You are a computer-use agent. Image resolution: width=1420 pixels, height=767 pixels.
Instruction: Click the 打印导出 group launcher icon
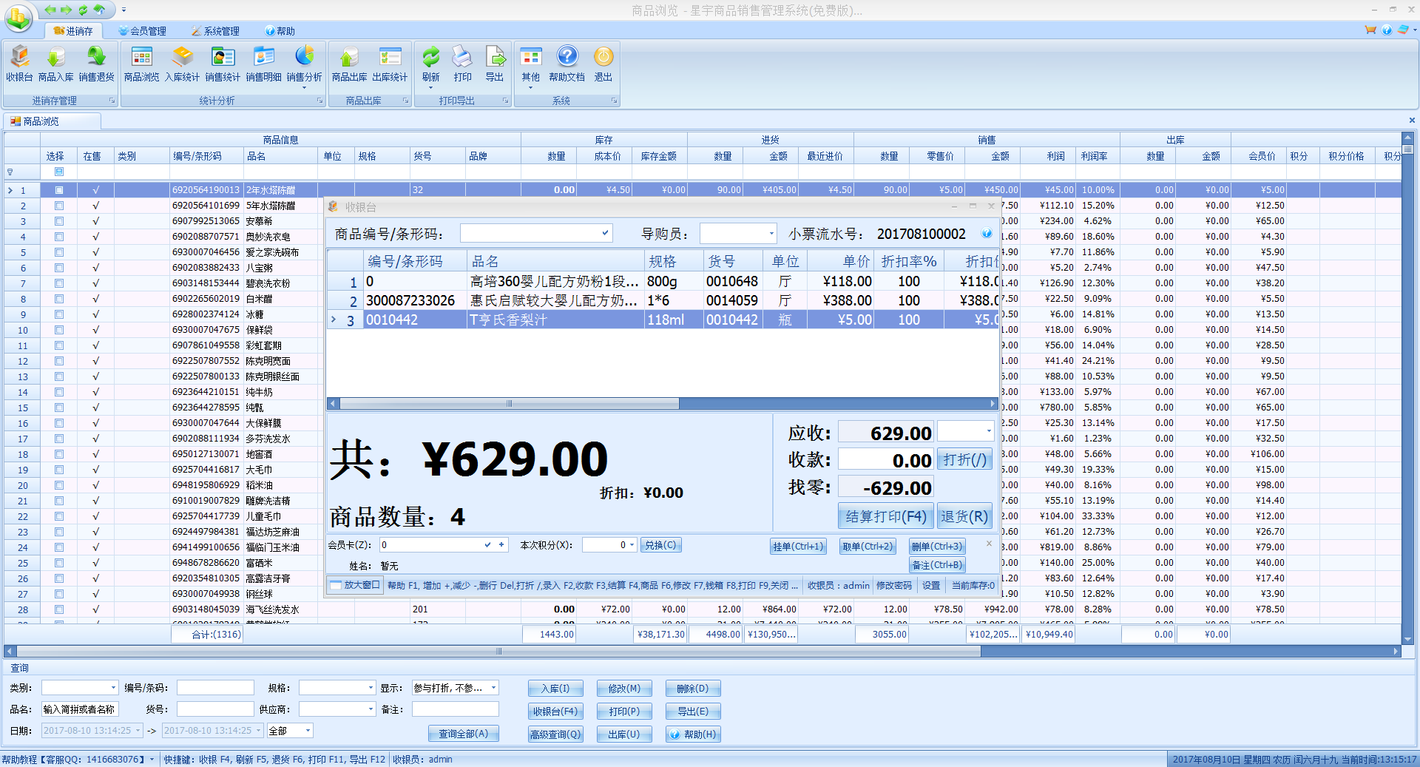click(506, 101)
